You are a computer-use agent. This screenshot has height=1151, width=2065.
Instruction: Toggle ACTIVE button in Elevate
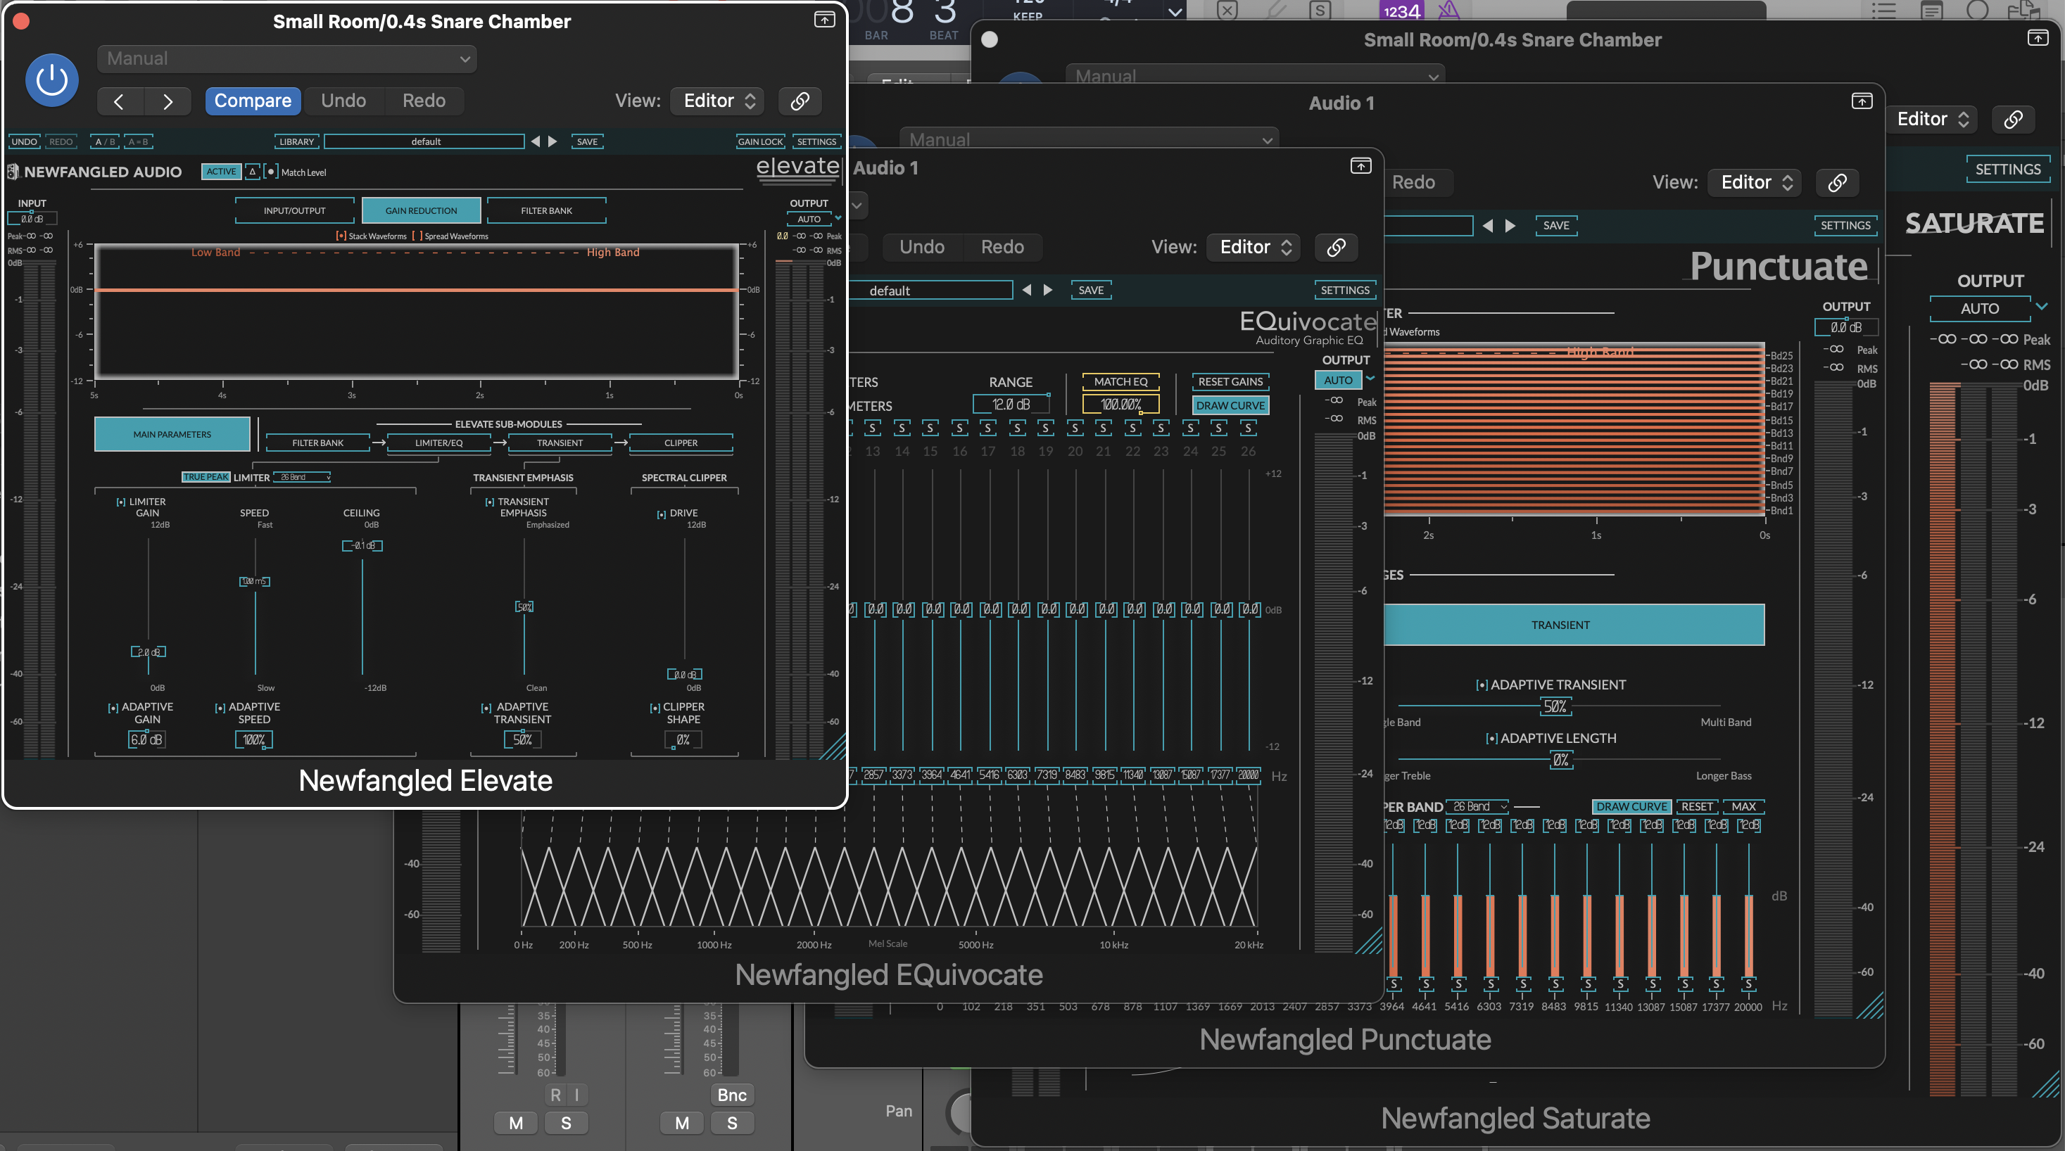pyautogui.click(x=221, y=172)
